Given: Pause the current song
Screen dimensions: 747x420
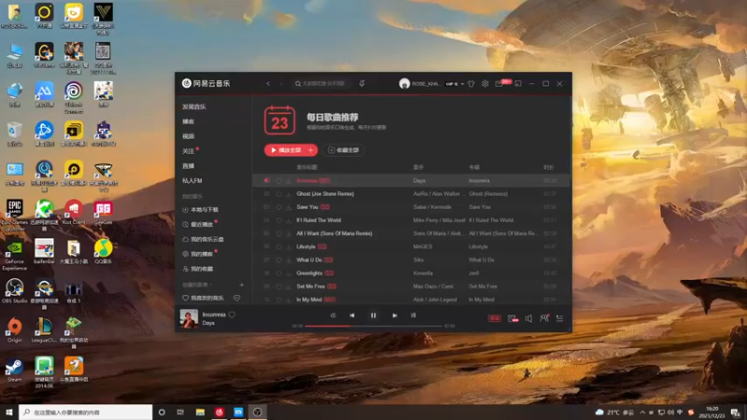Looking at the screenshot, I should point(373,315).
